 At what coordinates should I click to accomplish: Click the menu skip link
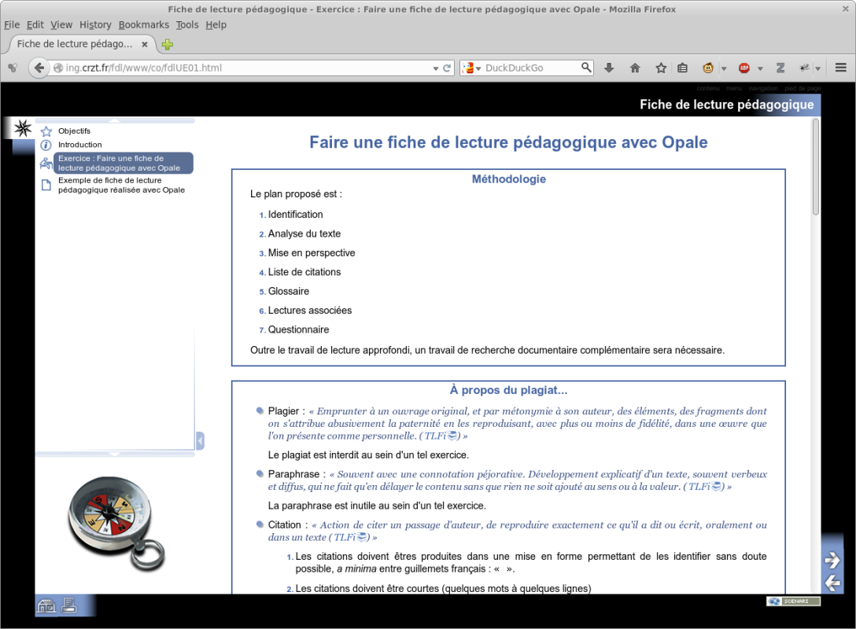[x=734, y=88]
